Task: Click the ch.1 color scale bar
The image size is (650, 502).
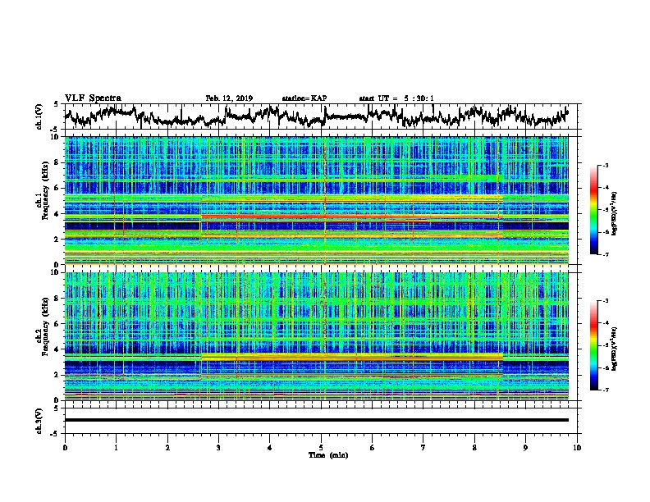Action: point(594,210)
